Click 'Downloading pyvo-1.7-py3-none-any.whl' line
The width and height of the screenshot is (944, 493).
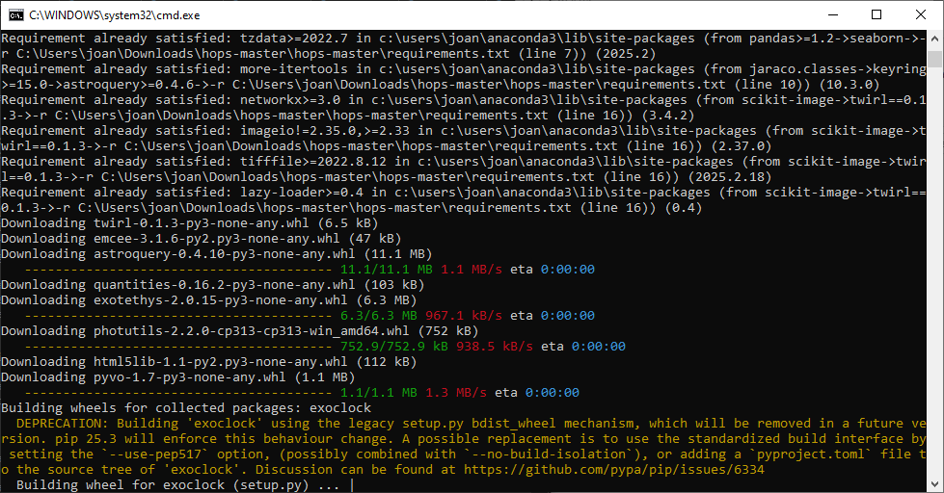pos(177,376)
